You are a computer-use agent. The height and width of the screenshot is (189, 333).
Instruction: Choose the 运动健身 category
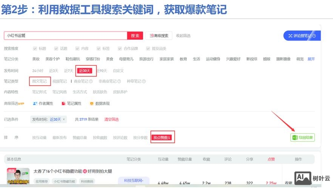[x=213, y=59]
